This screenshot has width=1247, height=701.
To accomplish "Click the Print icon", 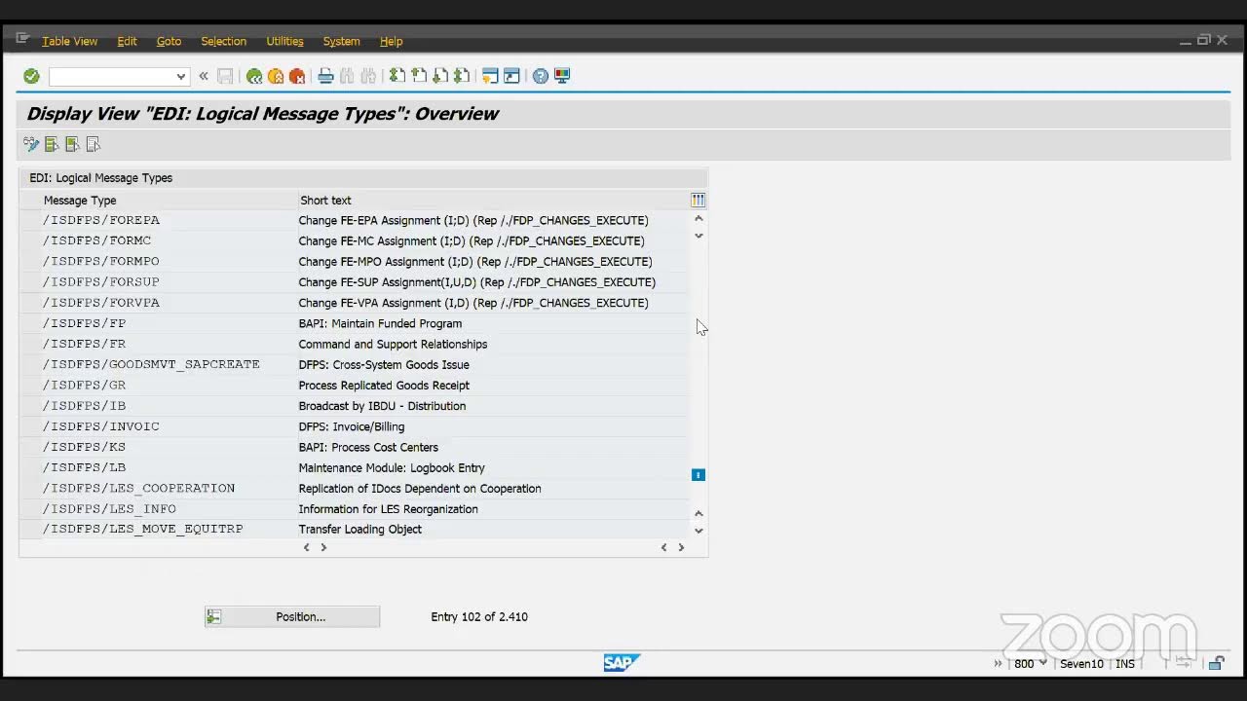I will (326, 76).
